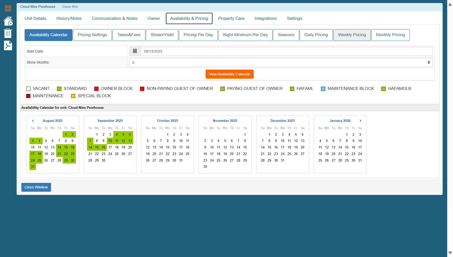Open the Seasons sub-tab

[286, 35]
